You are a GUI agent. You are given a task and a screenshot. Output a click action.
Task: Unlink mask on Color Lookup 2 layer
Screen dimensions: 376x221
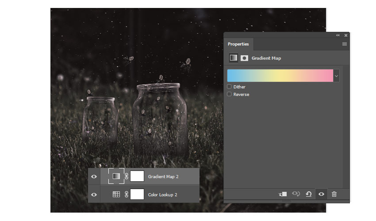(127, 194)
